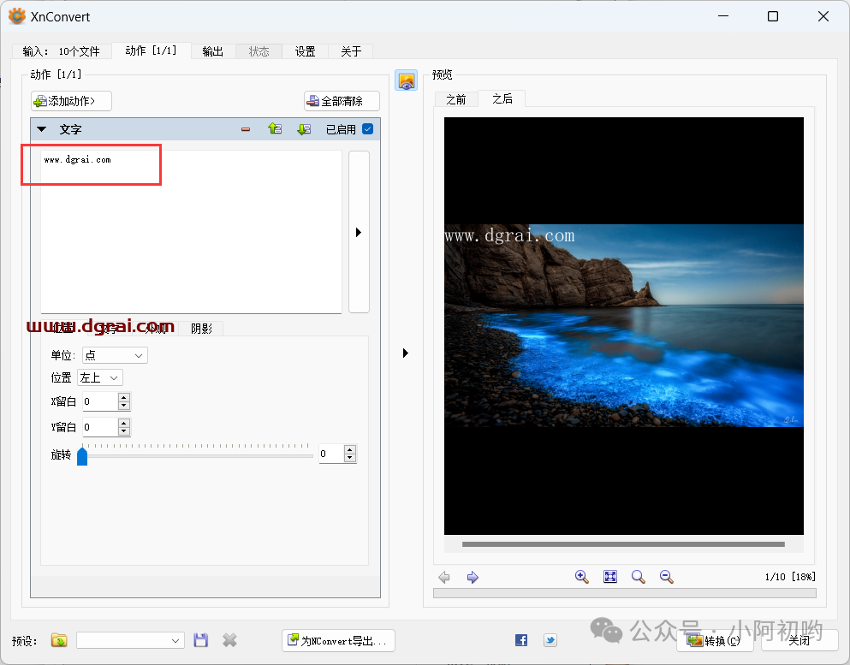Viewport: 850px width, 665px height.
Task: Click the preview horizontal scrollbar
Action: tap(623, 544)
